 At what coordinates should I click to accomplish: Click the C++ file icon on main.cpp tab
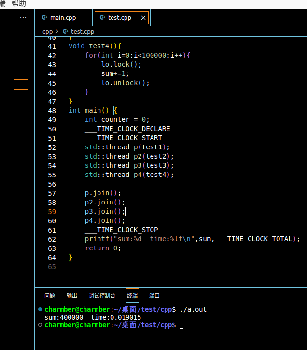pos(45,18)
